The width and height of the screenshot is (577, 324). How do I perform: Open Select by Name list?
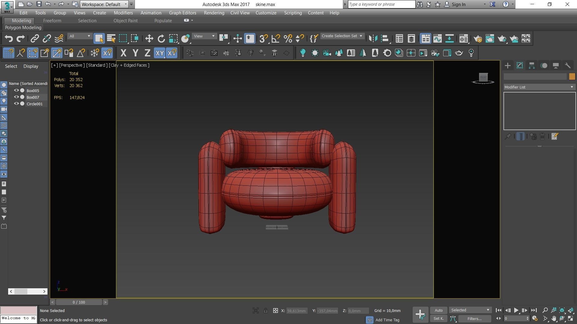pyautogui.click(x=111, y=39)
